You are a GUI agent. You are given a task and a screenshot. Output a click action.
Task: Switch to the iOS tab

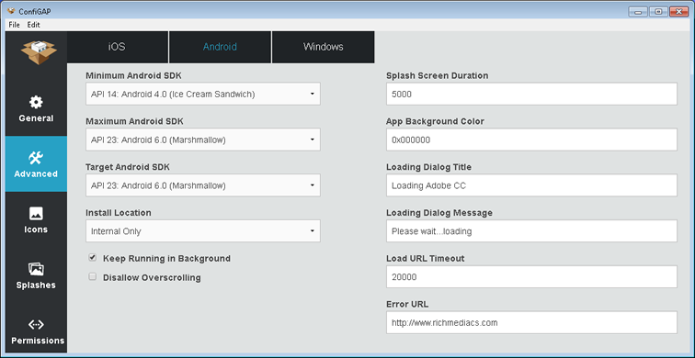[x=118, y=47]
